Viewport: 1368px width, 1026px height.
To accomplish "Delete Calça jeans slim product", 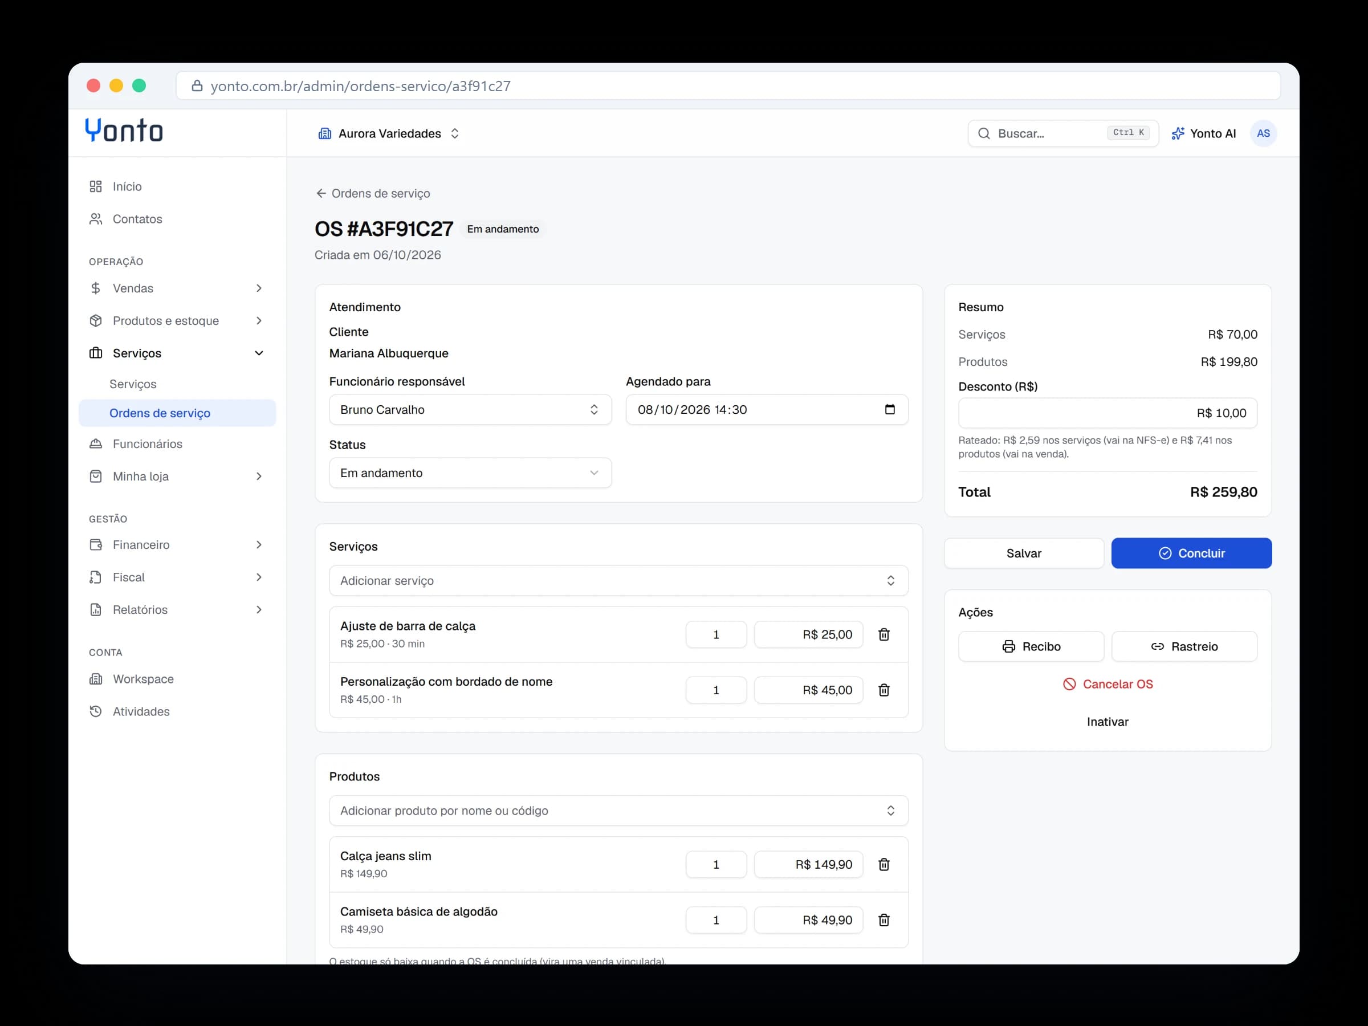I will pyautogui.click(x=883, y=865).
